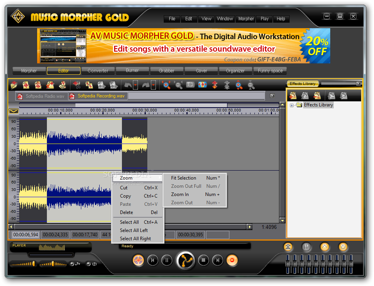Toggle the loop playback radio button
Screen dimensions: 374x286
tap(88, 264)
